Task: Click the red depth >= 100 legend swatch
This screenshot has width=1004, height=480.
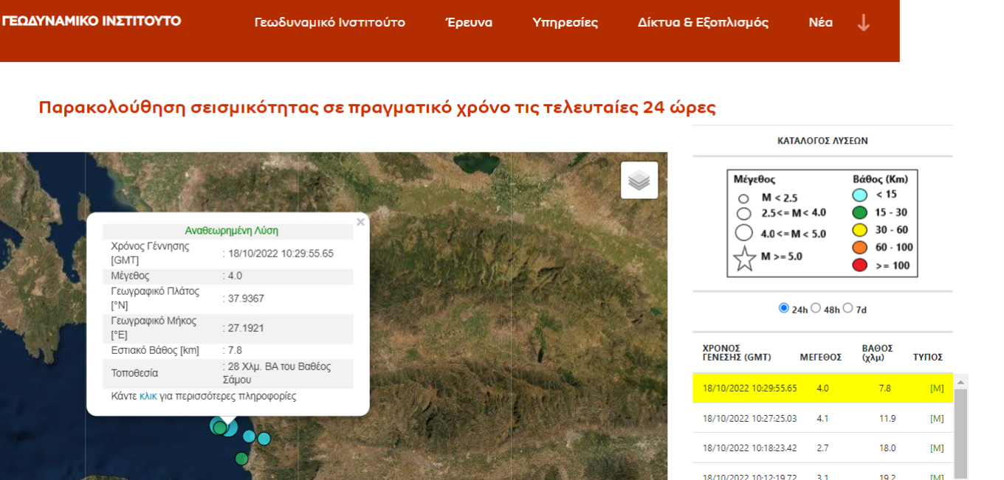Action: coord(859,265)
